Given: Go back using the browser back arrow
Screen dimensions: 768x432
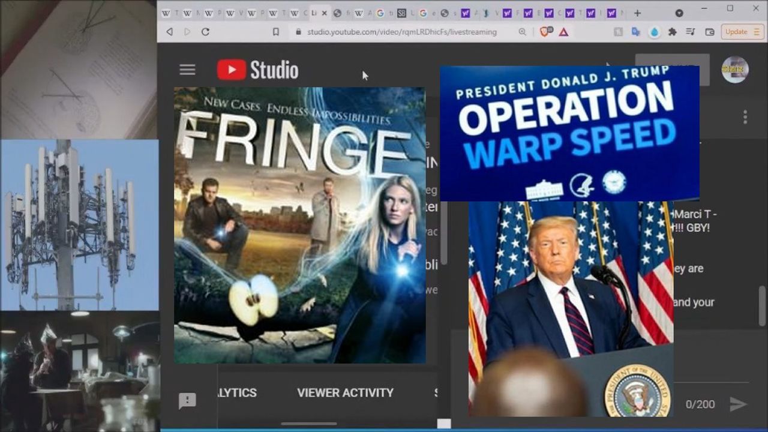Looking at the screenshot, I should coord(170,32).
